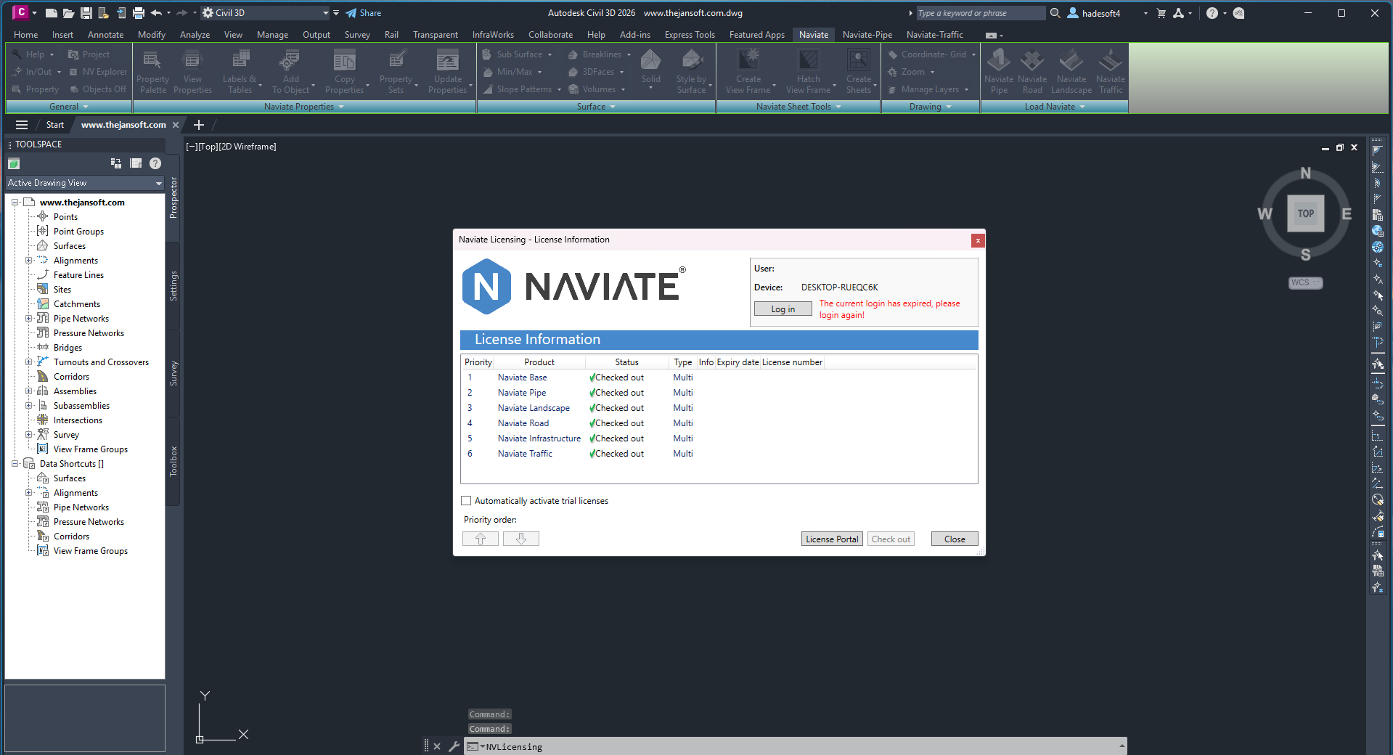1393x755 pixels.
Task: Click the Save icon in quick access toolbar
Action: pyautogui.click(x=86, y=13)
